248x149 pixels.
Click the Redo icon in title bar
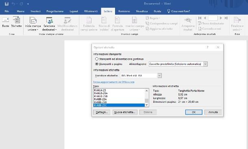(21, 4)
